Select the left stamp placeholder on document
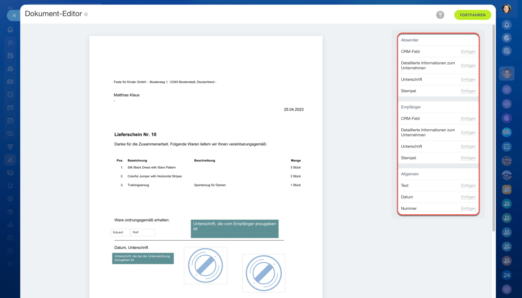Viewport: 522px width, 298px height. 205,265
